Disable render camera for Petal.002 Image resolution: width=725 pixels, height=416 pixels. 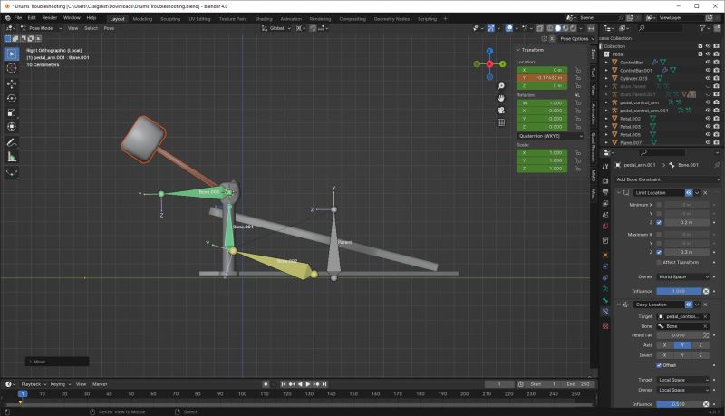point(716,119)
